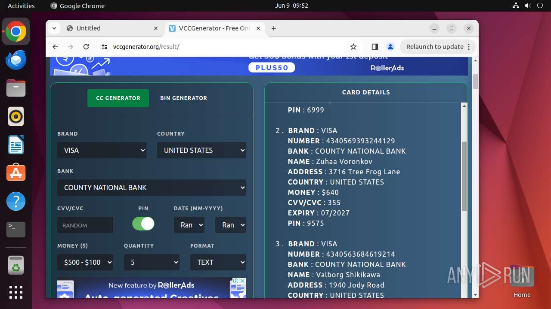Open Chrome profile avatar menu
The height and width of the screenshot is (309, 551).
pos(390,47)
